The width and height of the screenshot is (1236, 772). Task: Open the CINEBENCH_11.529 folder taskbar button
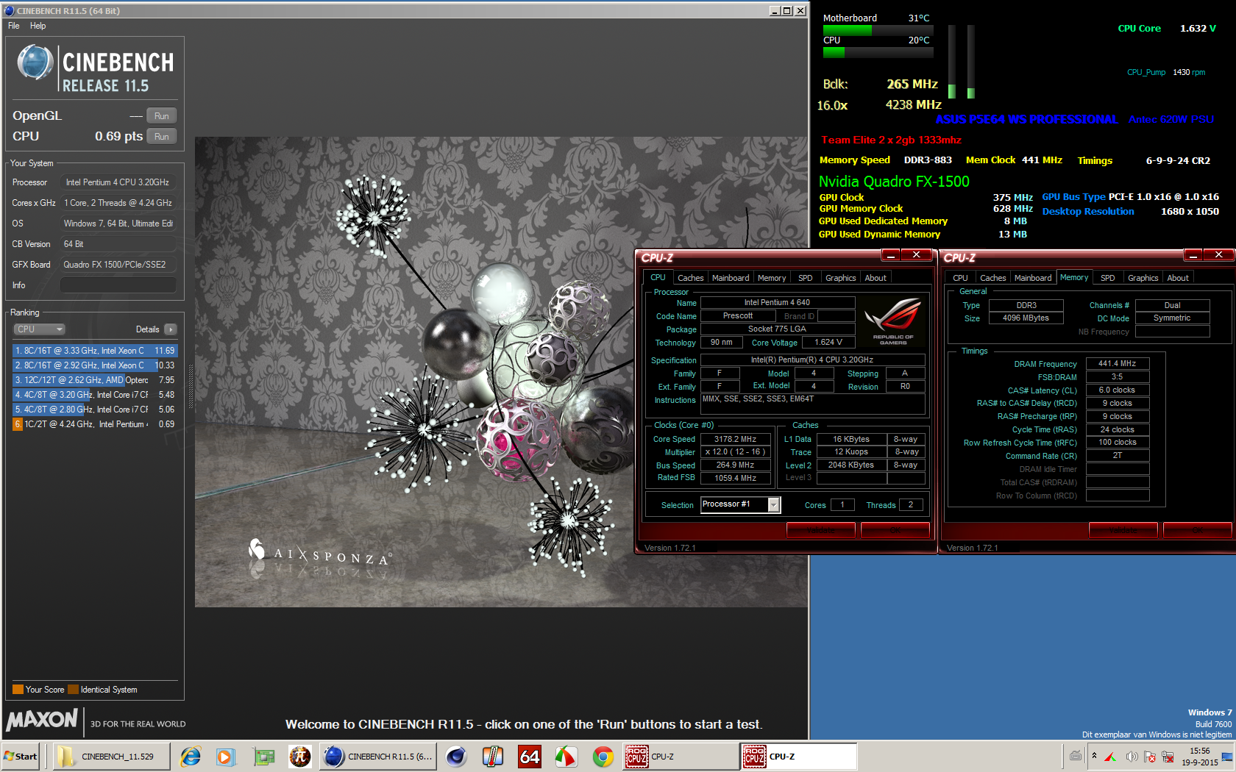pos(113,756)
